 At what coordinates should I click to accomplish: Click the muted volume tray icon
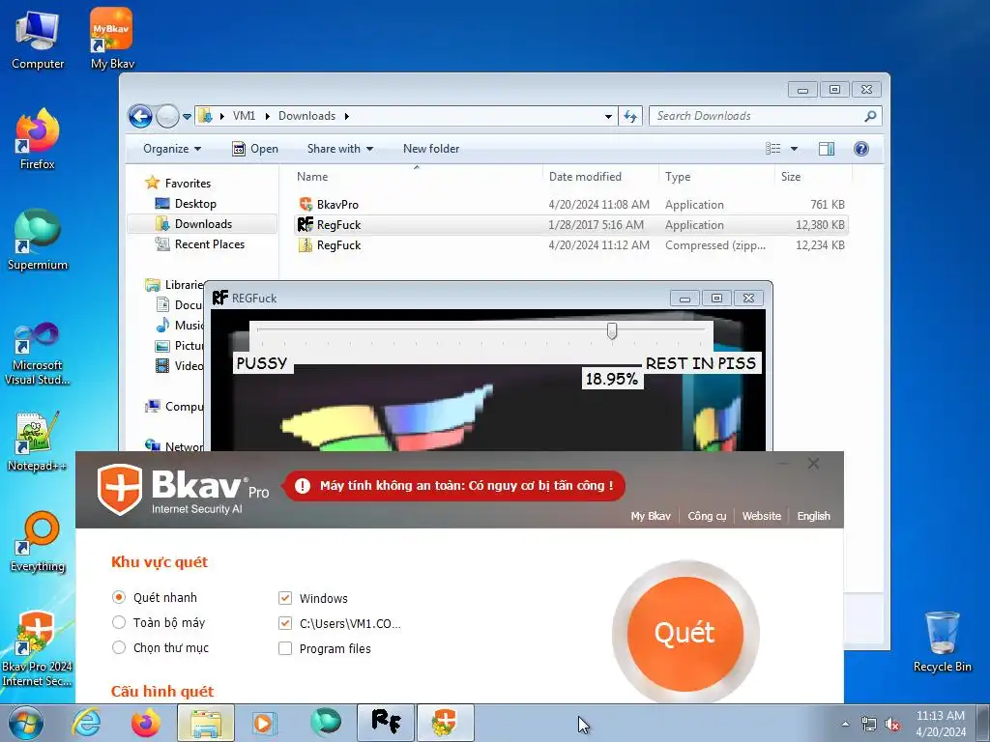[892, 725]
